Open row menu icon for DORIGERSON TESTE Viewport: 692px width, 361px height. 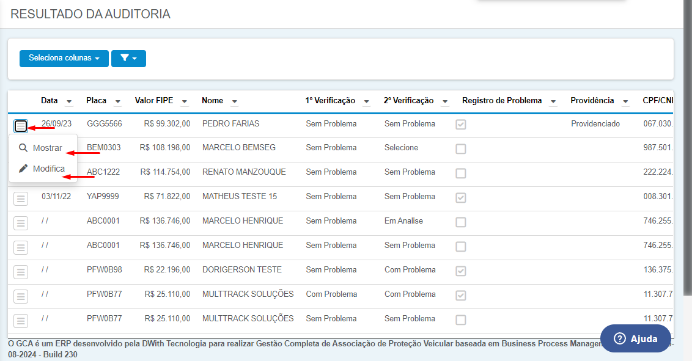[x=21, y=272]
